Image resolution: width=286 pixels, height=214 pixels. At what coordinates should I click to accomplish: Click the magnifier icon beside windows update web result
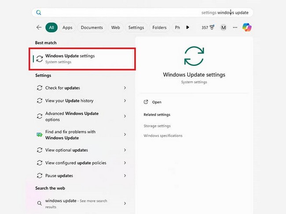coord(40,203)
